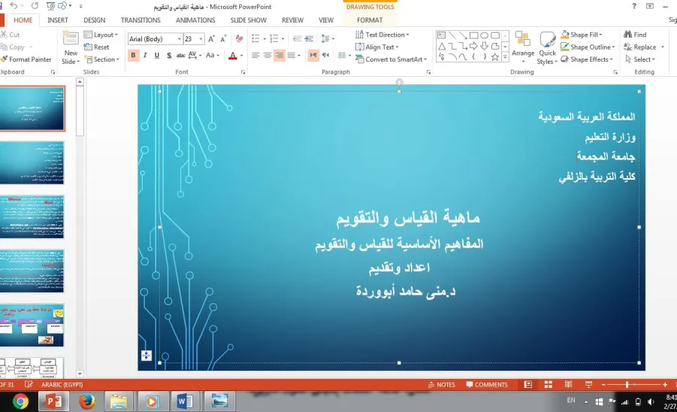Open the ANIMATIONS tab
Screen dimensions: 677x412
195,20
